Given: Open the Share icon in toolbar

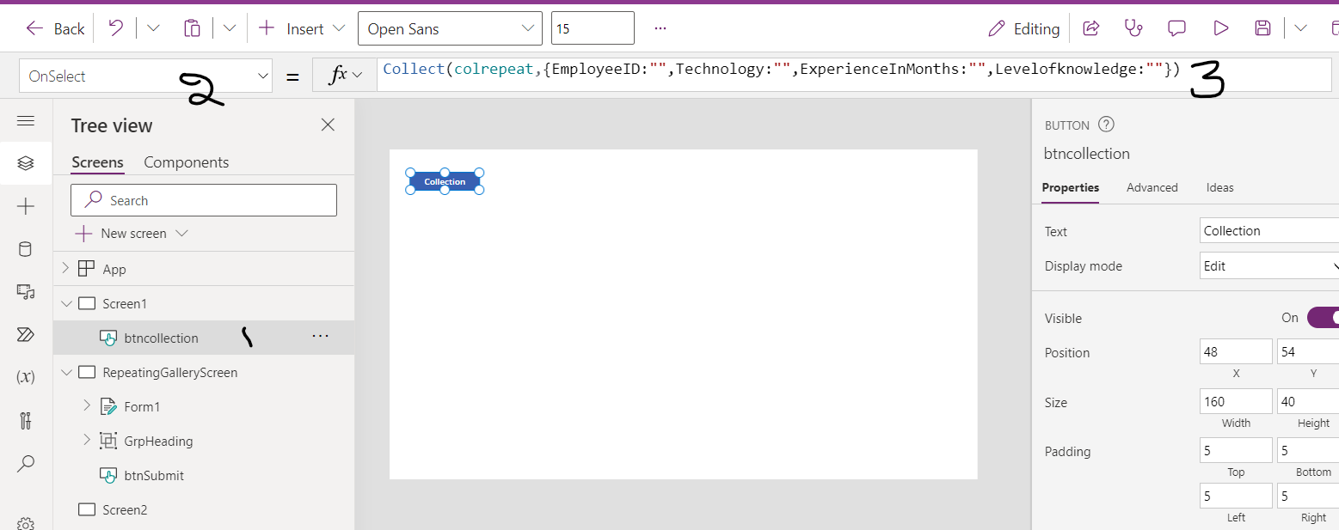Looking at the screenshot, I should click(1090, 28).
